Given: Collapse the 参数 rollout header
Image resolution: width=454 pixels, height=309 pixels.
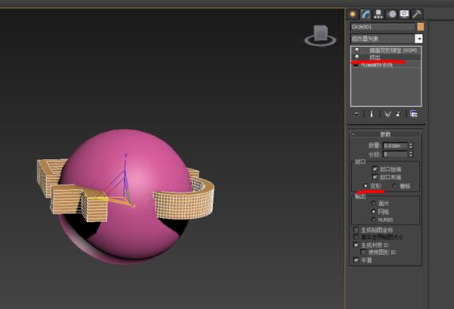Looking at the screenshot, I should pos(385,134).
